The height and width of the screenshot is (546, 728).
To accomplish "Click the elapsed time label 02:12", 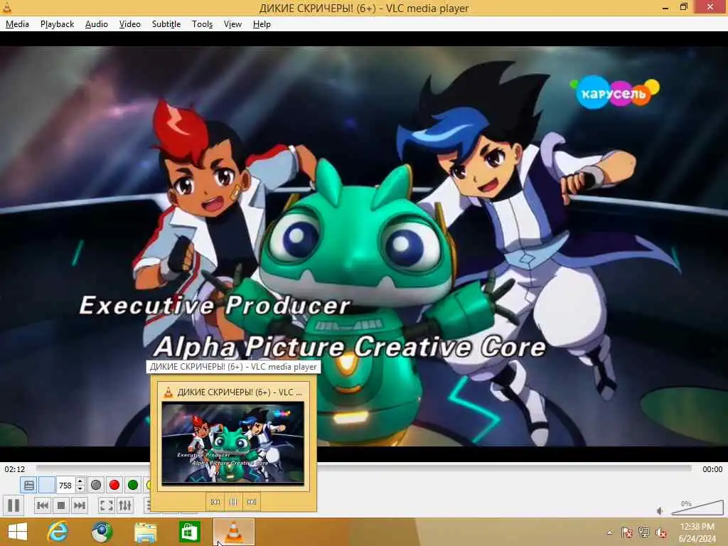I will coord(14,469).
